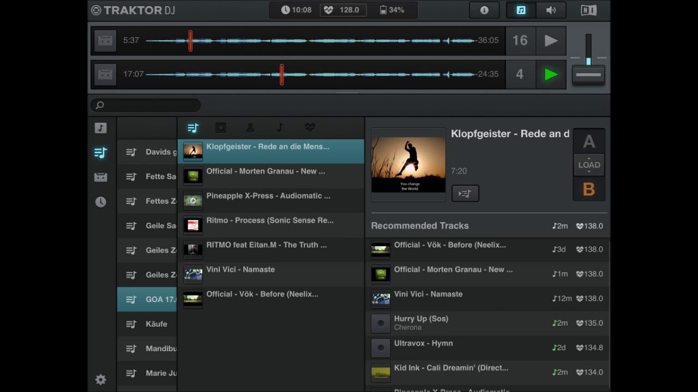Start playback on the top deck
The height and width of the screenshot is (392, 698).
coord(551,40)
